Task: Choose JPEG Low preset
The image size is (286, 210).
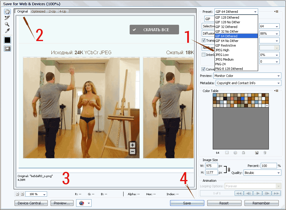Action: (236, 55)
